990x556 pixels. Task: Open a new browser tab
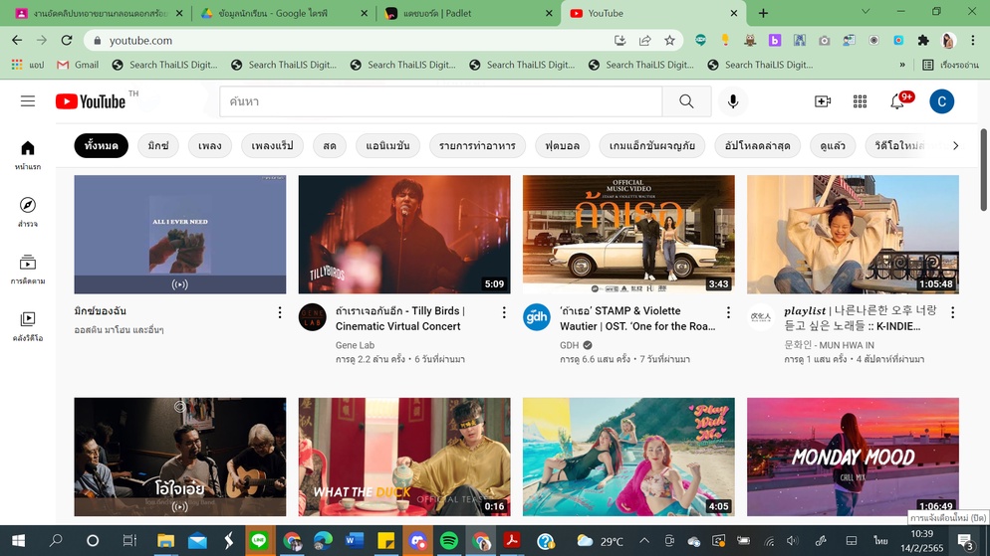pyautogui.click(x=763, y=13)
